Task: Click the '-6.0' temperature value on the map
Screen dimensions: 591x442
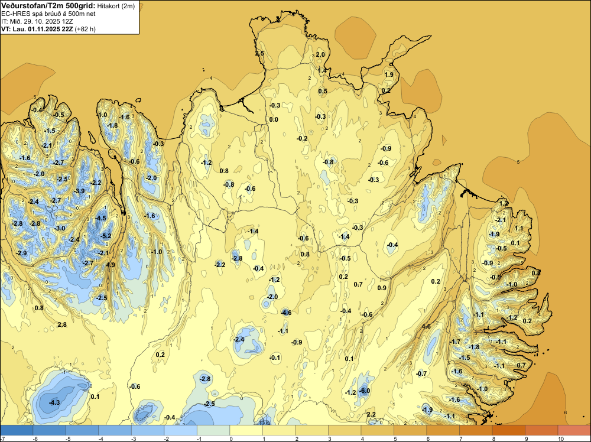Action: 364,391
